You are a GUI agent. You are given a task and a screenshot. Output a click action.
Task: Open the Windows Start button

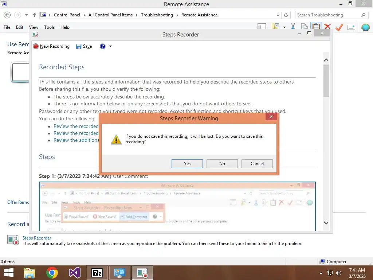pyautogui.click(x=9, y=273)
